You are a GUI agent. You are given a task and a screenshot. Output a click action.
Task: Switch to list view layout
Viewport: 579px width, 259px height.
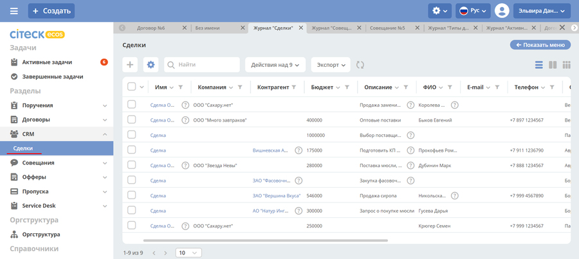tap(539, 65)
